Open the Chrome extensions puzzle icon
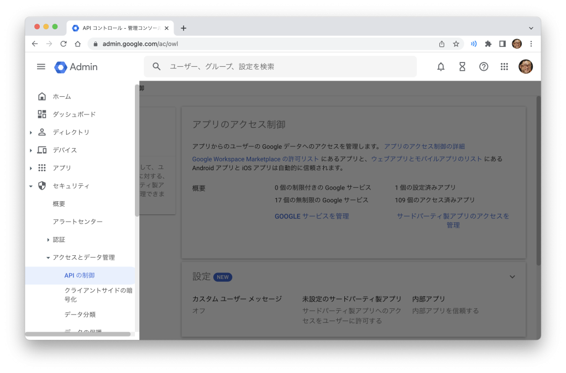This screenshot has width=566, height=373. click(488, 44)
